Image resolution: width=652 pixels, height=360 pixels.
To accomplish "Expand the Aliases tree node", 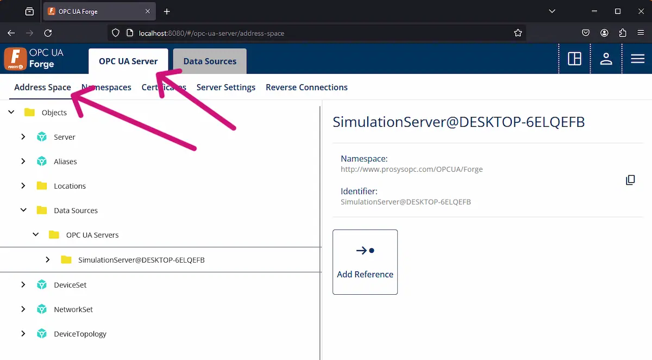I will (x=23, y=162).
